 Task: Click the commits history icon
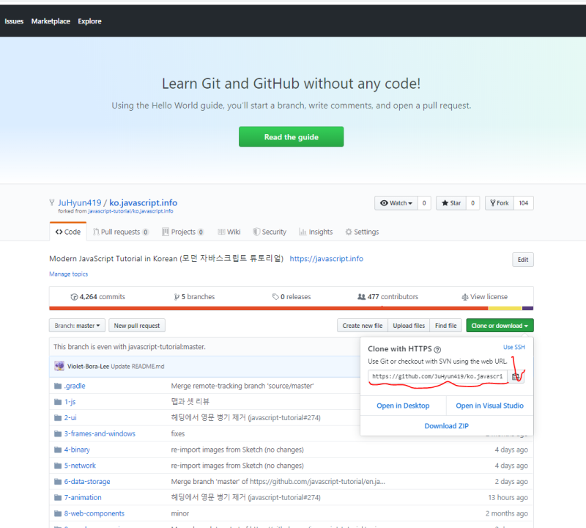pos(75,296)
